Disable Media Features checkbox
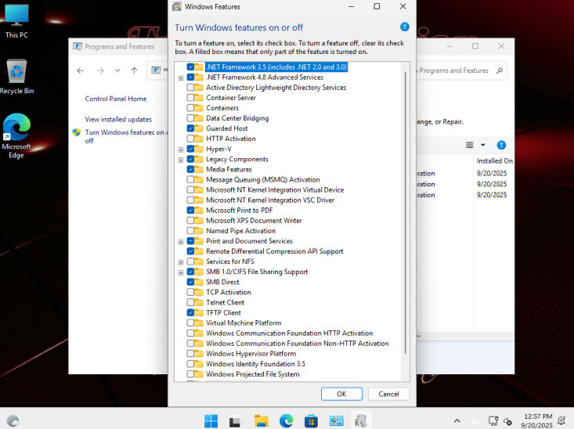The height and width of the screenshot is (429, 574). 190,169
